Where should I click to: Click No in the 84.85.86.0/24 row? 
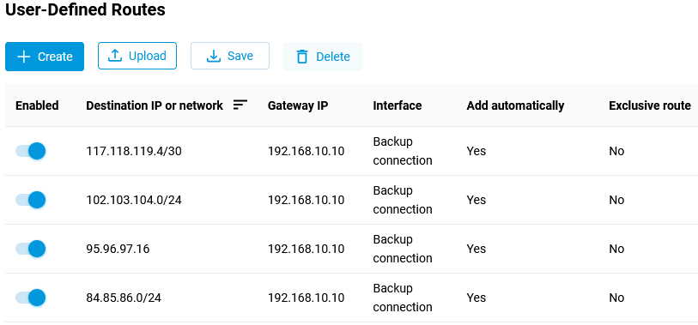(x=616, y=298)
